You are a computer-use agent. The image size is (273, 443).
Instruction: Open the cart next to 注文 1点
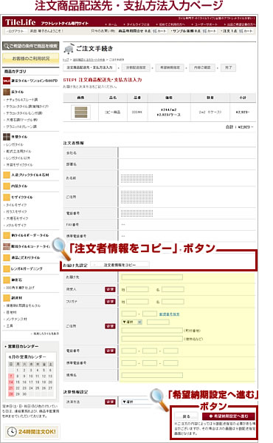click(246, 31)
